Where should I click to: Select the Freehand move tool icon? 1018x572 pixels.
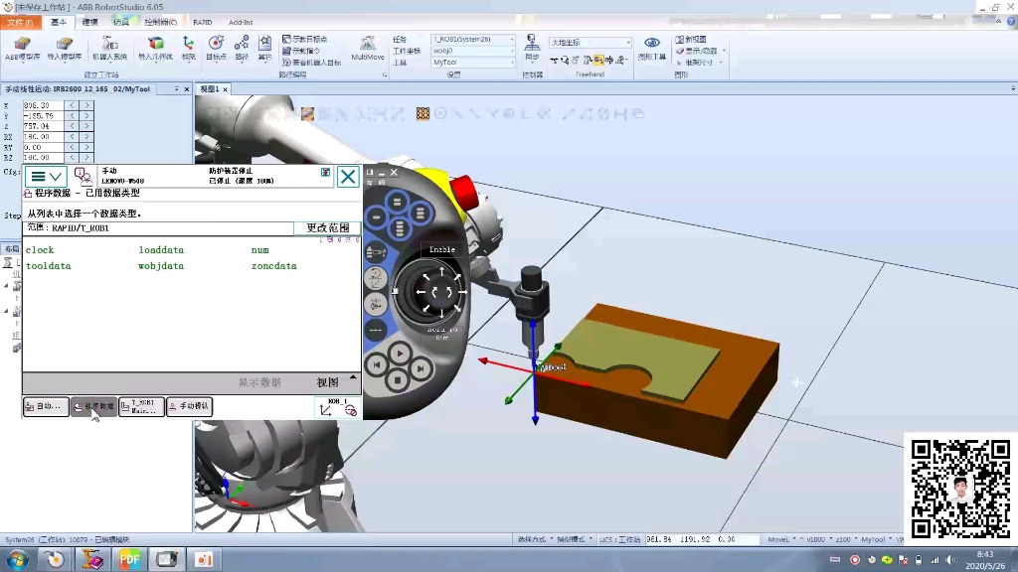click(x=555, y=61)
